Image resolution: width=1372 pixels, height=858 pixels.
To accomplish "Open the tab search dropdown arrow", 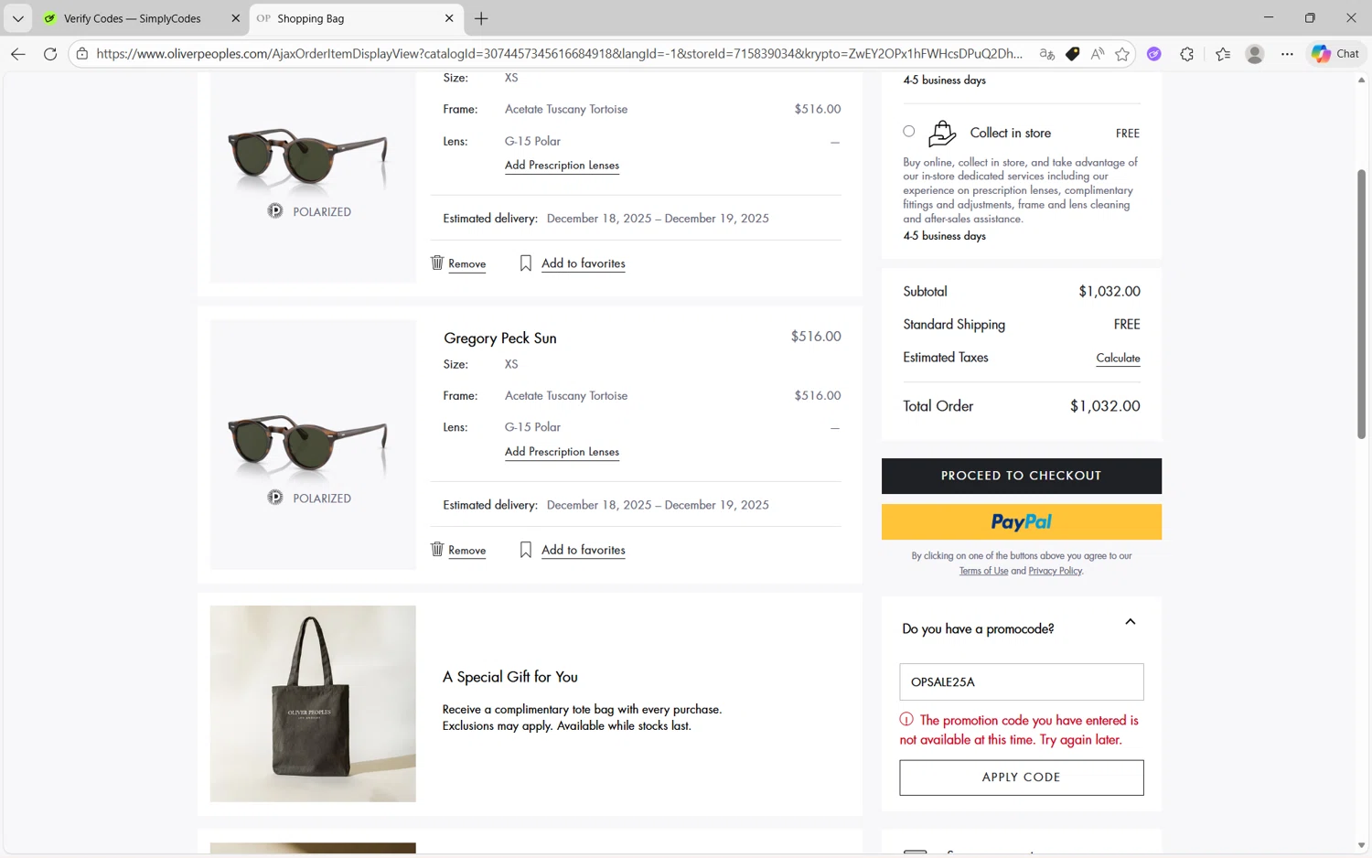I will point(17,18).
